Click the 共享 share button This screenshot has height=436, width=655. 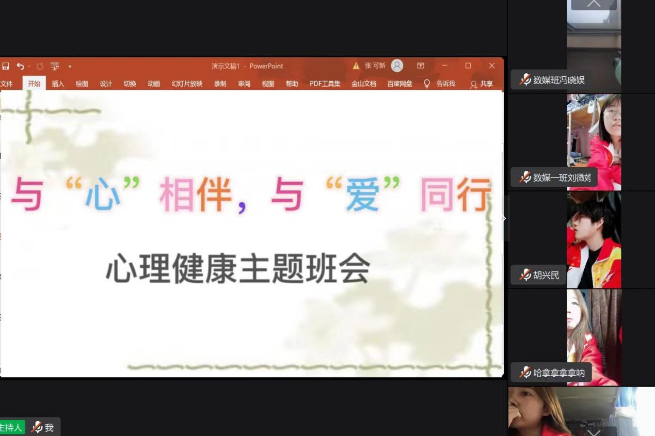click(482, 84)
